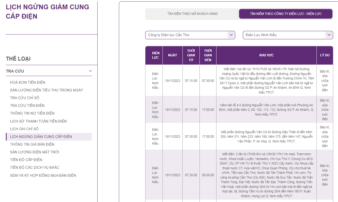The image size is (338, 202).
Task: Open THÔNG TIN GIÁ BÁN ĐIỆN
Action: click(x=32, y=144)
